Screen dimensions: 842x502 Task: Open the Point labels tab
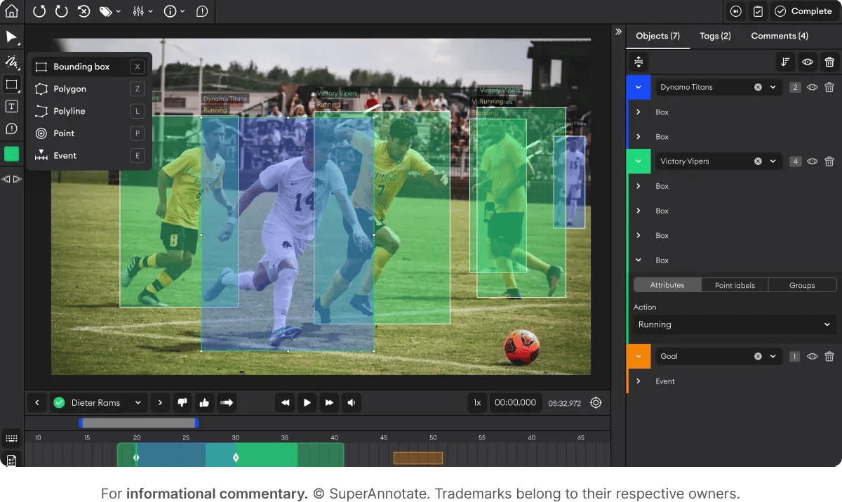click(x=734, y=284)
